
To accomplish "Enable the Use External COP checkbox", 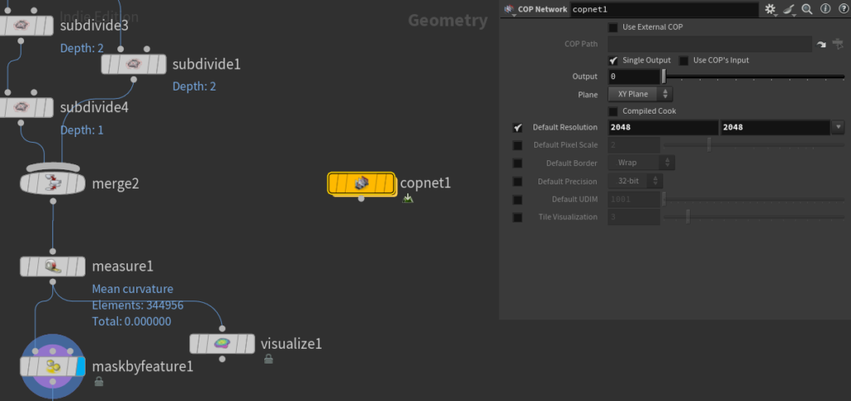I will [613, 27].
